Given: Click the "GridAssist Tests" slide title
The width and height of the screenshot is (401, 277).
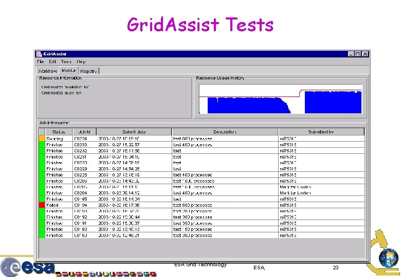Looking at the screenshot, I should coord(200,25).
